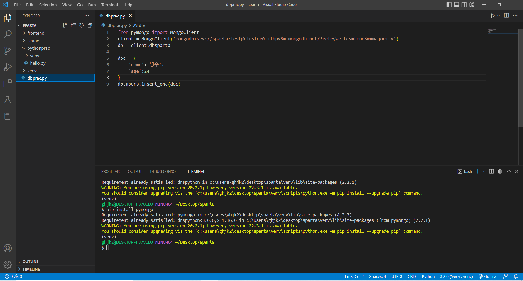Screen dimensions: 523x281
Task: Switch to the PROBLEMS tab
Action: pos(110,171)
